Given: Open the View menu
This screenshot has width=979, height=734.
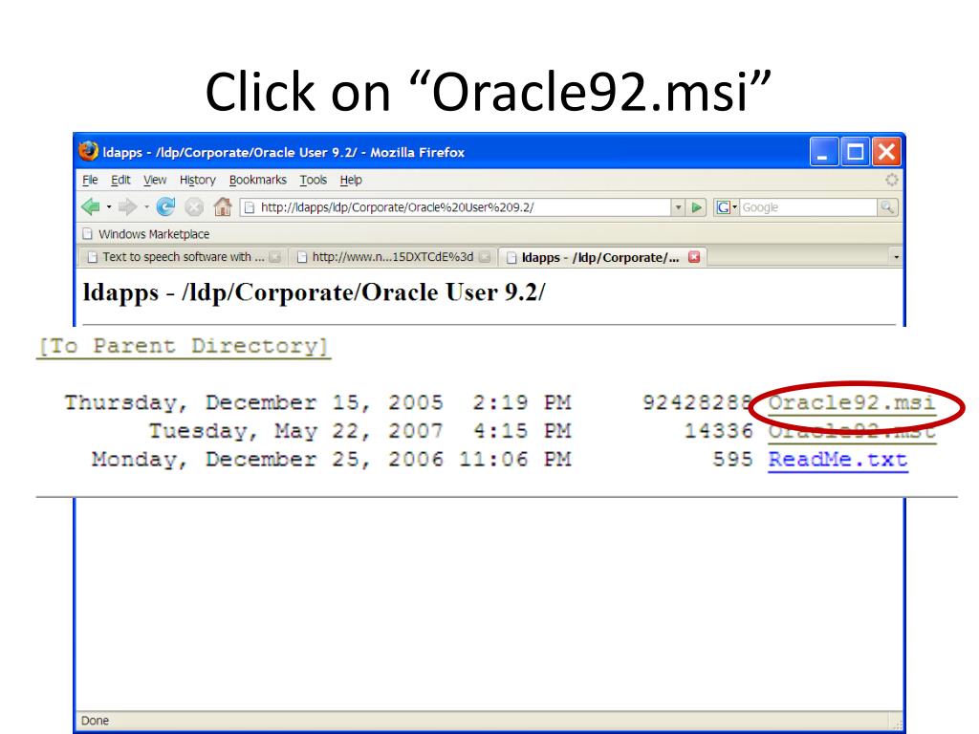Looking at the screenshot, I should click(155, 180).
